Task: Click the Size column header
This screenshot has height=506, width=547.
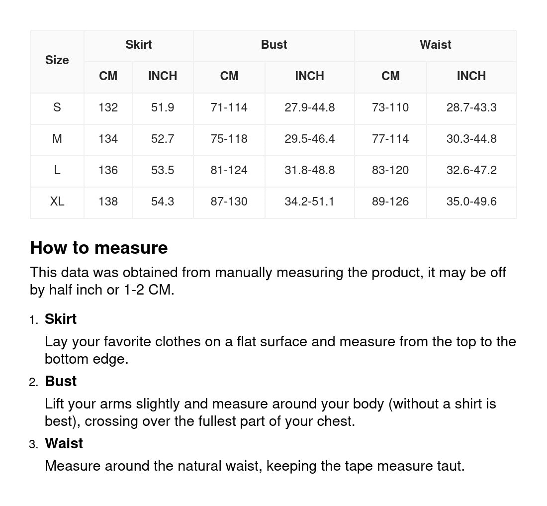Action: (57, 60)
